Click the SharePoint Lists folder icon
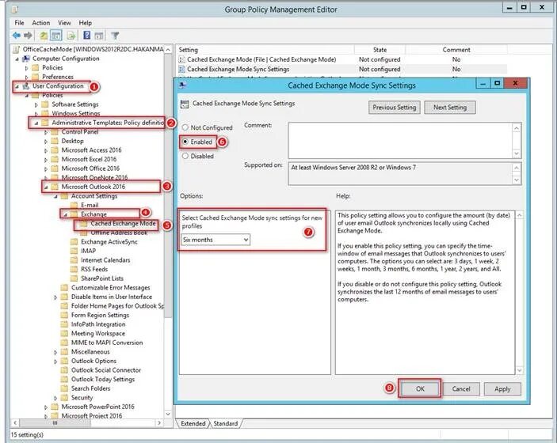 coord(74,278)
